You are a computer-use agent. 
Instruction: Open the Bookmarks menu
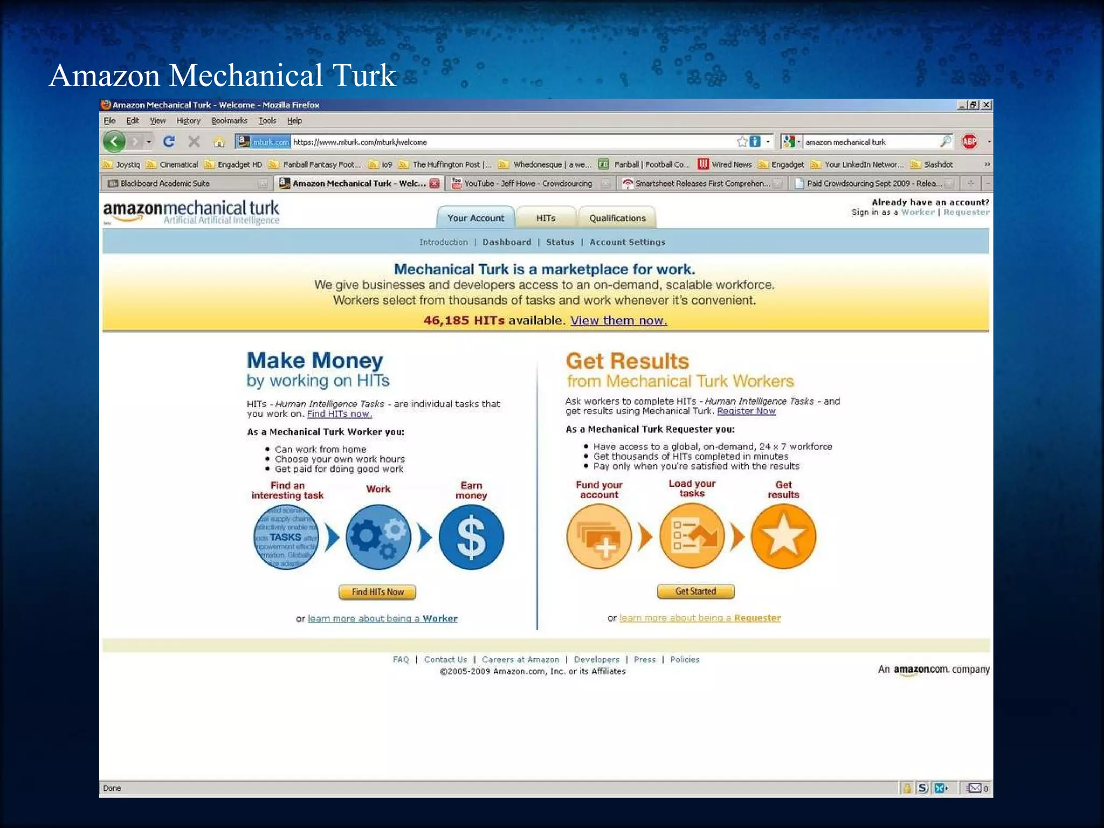(229, 121)
